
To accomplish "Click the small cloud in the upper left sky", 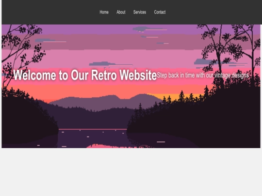I will pyautogui.click(x=50, y=41).
